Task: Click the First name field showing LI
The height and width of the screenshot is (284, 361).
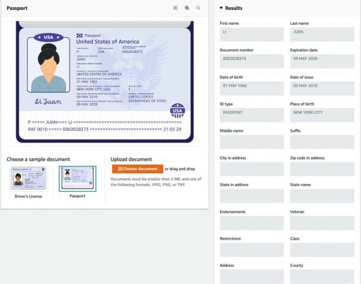Action: 252,35
